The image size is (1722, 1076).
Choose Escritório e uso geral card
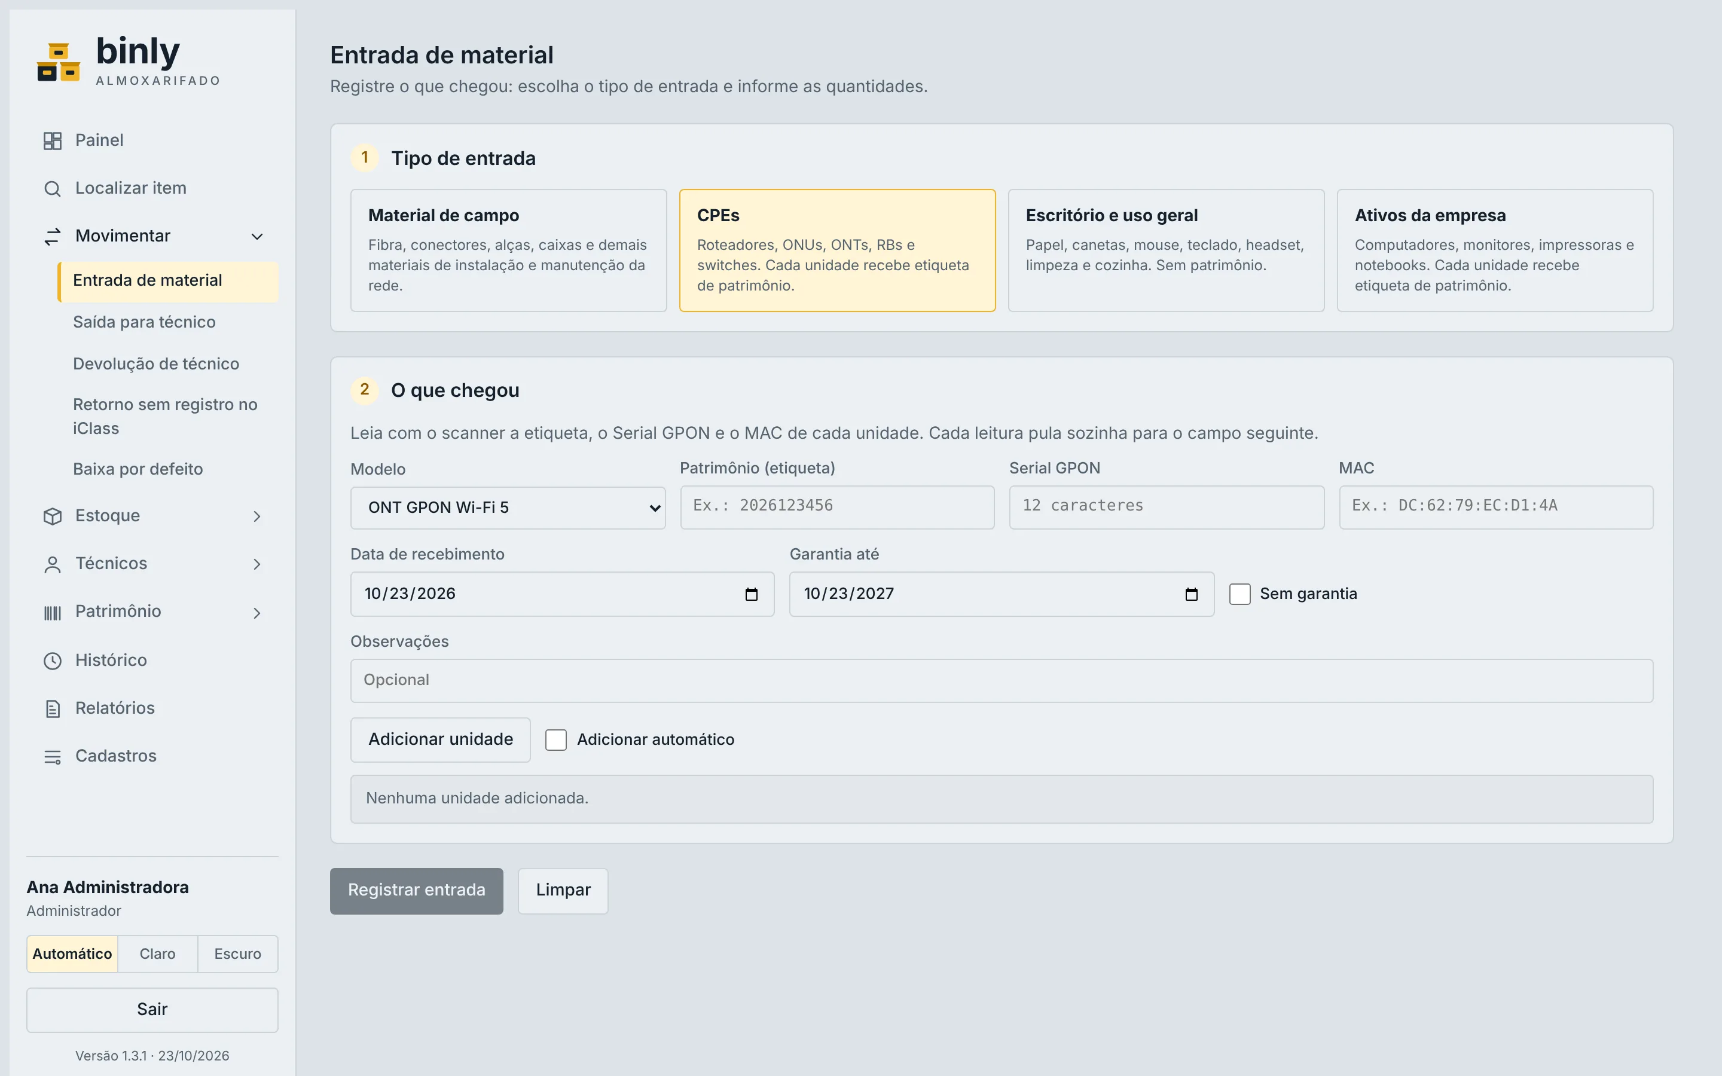tap(1165, 250)
